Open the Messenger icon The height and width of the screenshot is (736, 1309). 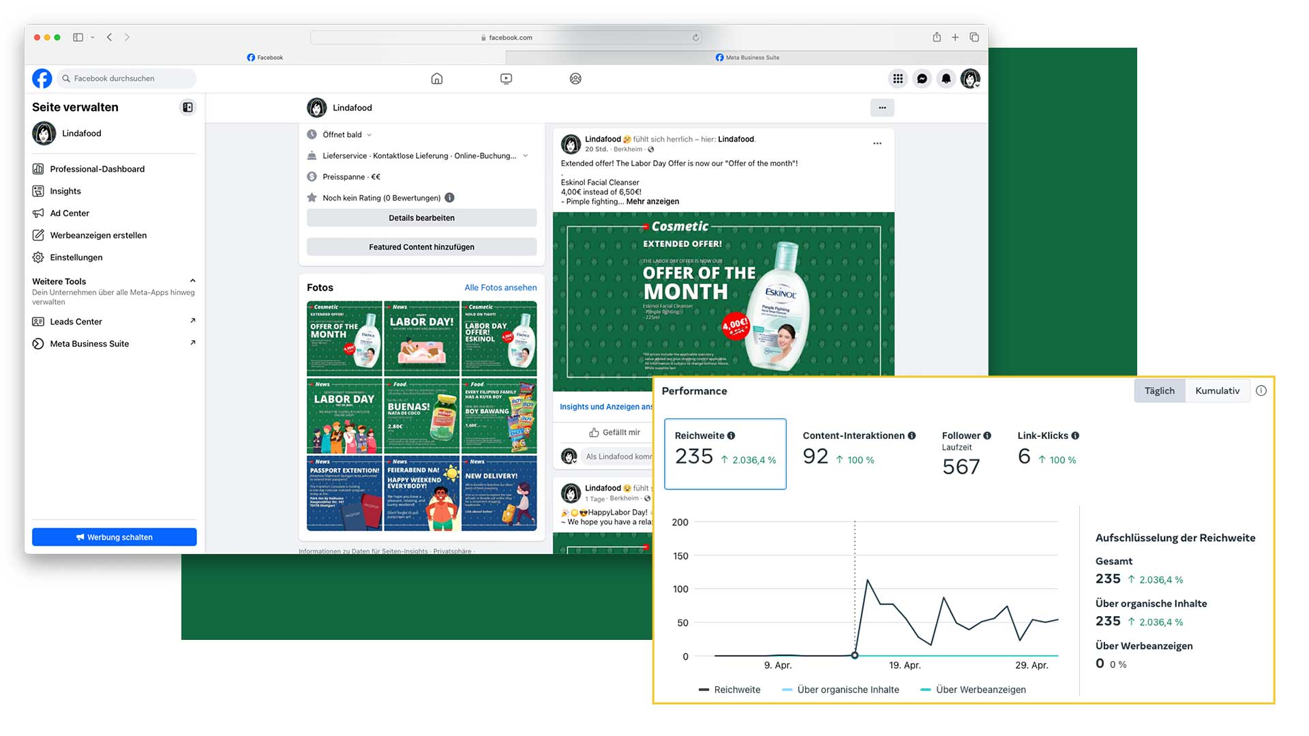click(922, 79)
